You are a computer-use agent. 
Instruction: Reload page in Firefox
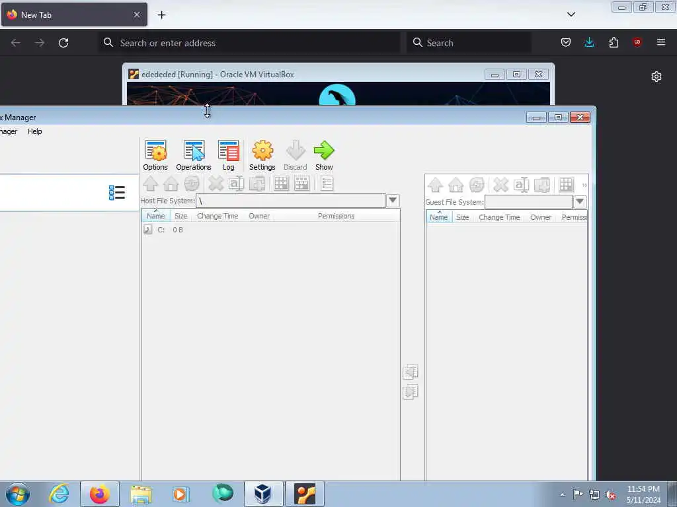point(63,43)
